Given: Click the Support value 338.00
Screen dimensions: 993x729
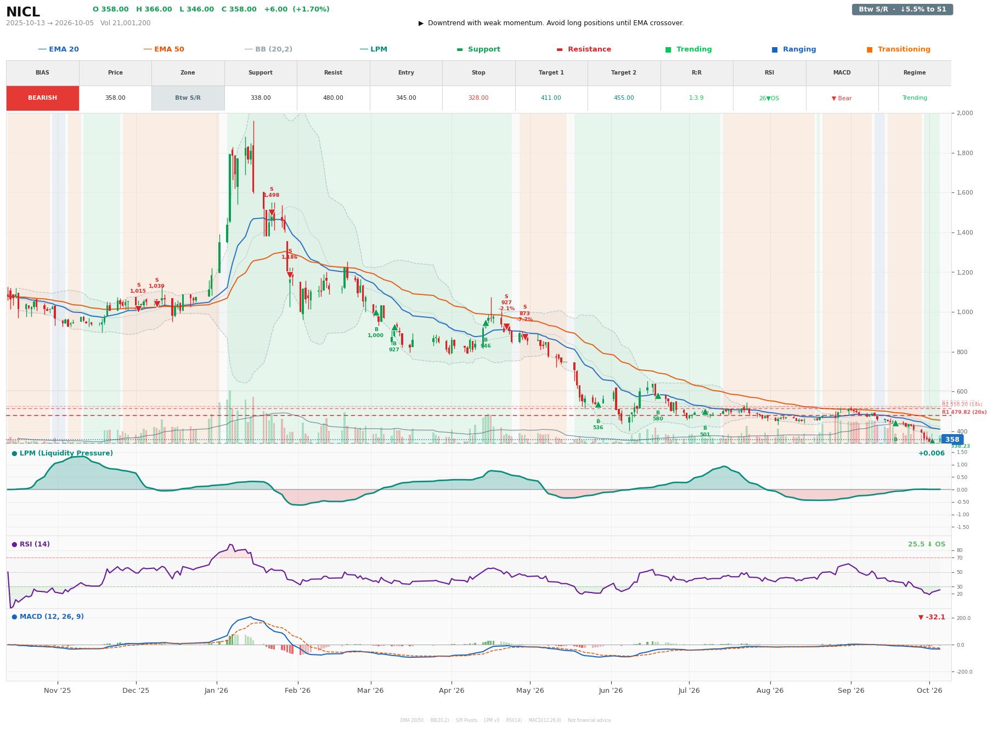Looking at the screenshot, I should point(261,98).
